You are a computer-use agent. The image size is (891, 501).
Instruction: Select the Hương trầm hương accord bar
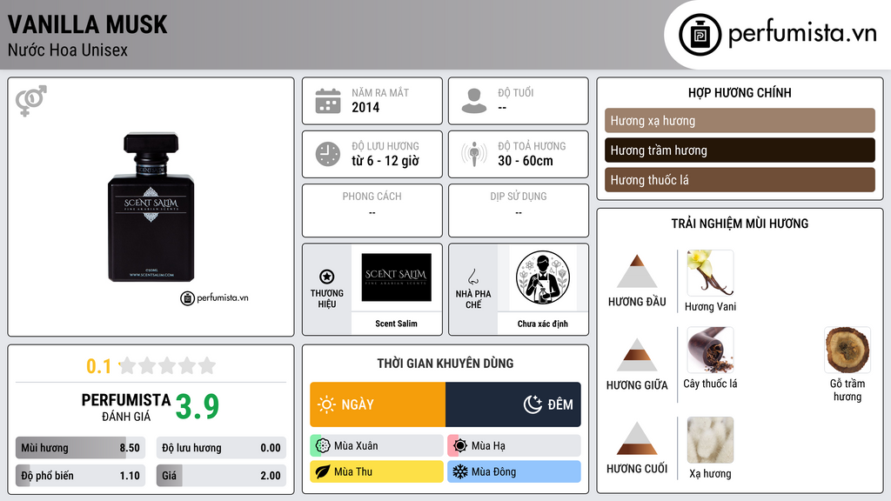click(740, 150)
